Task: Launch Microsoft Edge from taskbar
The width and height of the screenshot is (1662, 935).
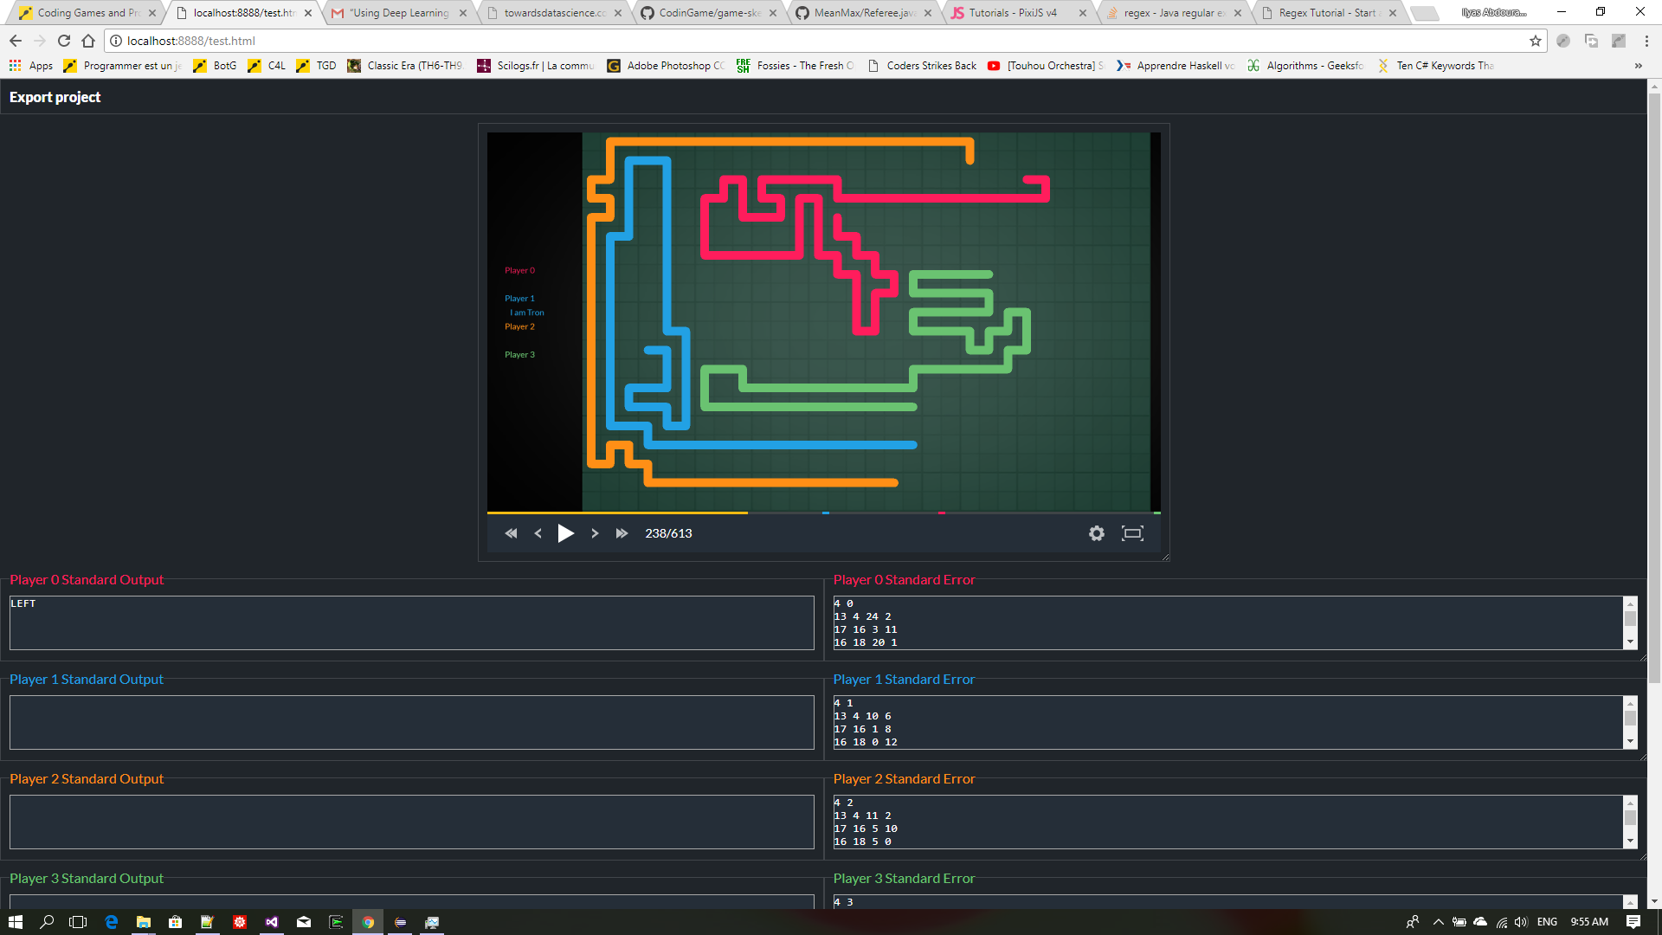Action: coord(111,922)
